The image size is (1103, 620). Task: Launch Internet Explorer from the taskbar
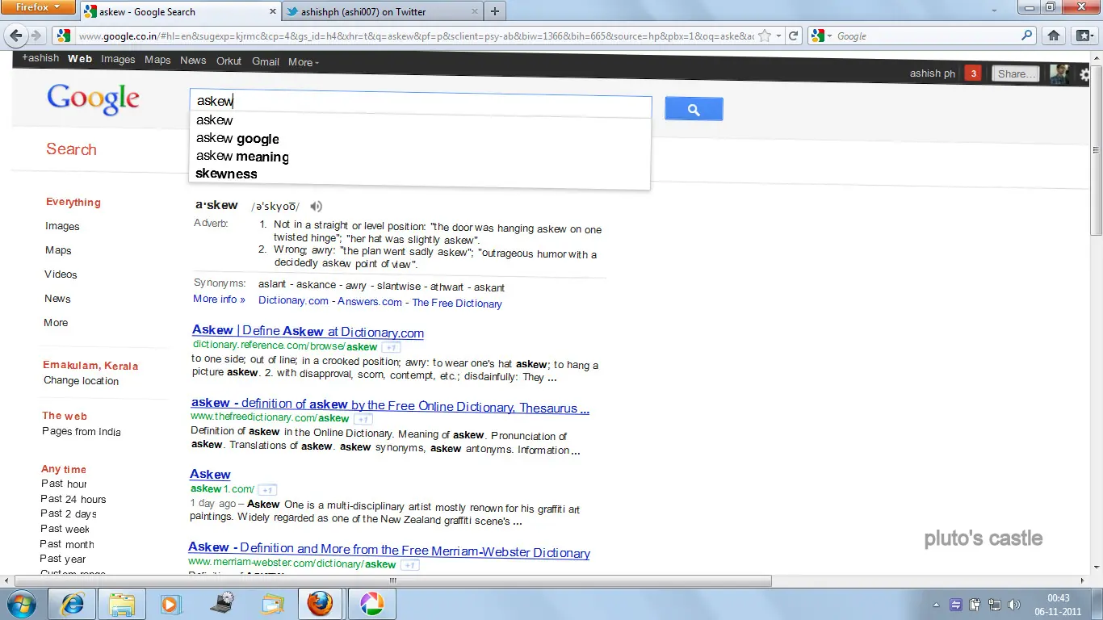72,604
